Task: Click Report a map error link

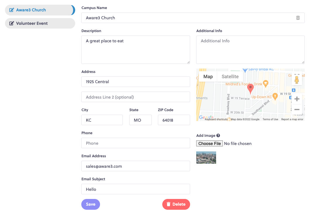Action: click(292, 119)
